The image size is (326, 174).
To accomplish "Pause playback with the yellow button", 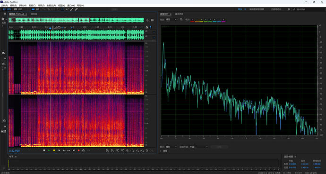I will 54,150.
